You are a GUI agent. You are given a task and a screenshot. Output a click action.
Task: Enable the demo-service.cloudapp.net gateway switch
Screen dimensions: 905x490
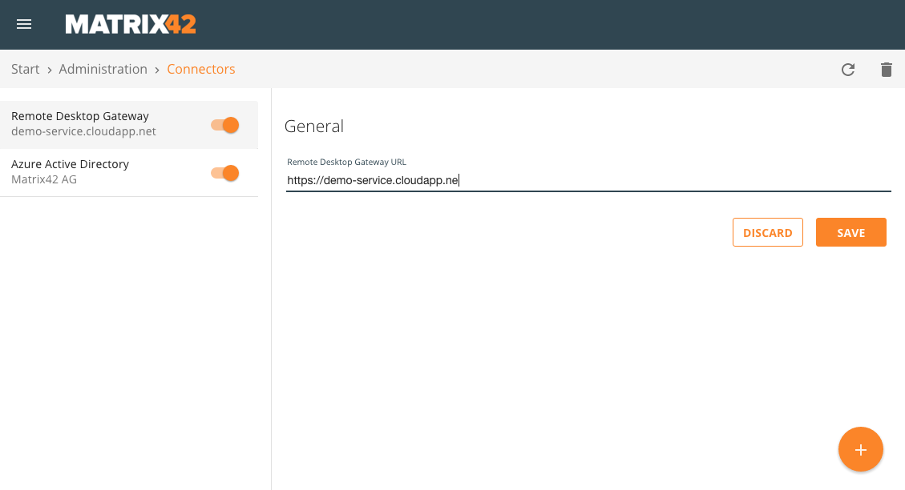[224, 125]
